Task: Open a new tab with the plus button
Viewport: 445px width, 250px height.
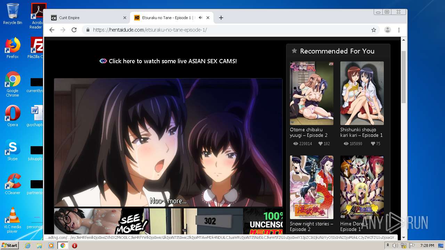Action: click(221, 18)
